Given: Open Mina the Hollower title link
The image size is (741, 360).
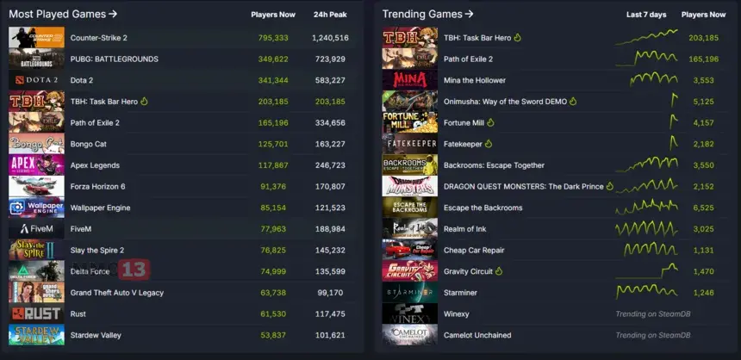Looking at the screenshot, I should click(x=475, y=80).
